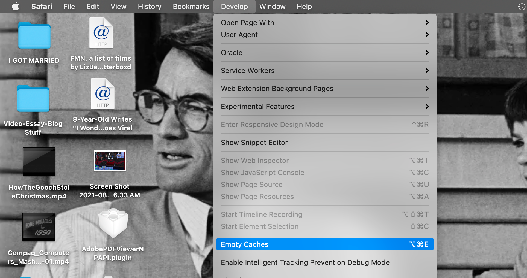
Task: Open the Bookmarks menu
Action: click(191, 7)
